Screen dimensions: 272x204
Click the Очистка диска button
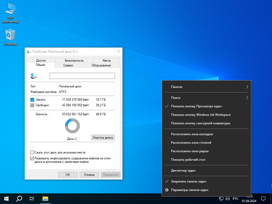tap(103, 137)
